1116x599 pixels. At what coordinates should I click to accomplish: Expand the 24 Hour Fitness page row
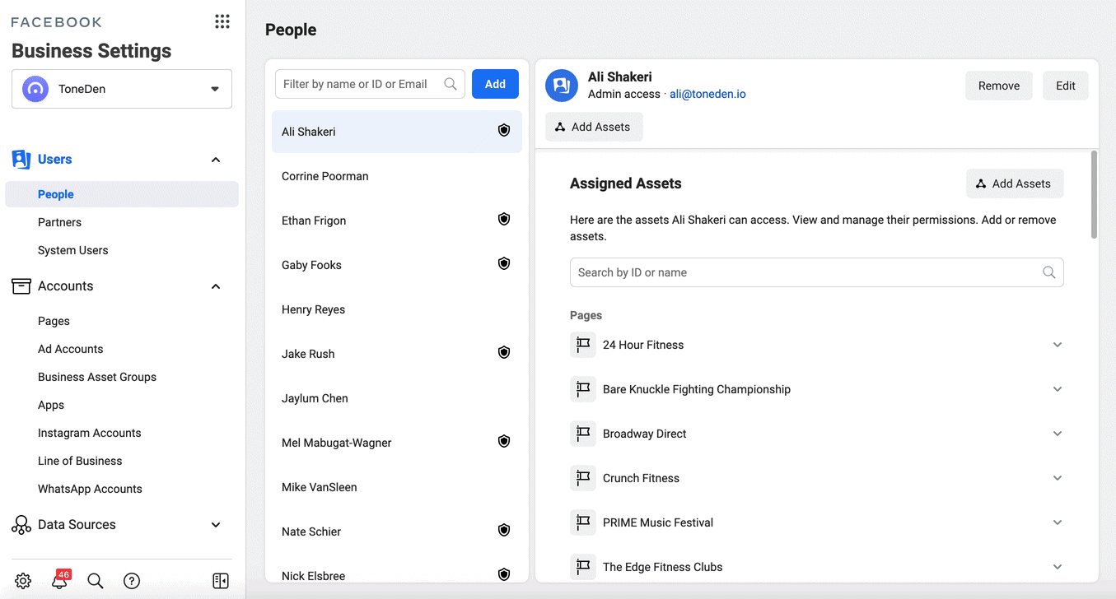[x=1058, y=345]
